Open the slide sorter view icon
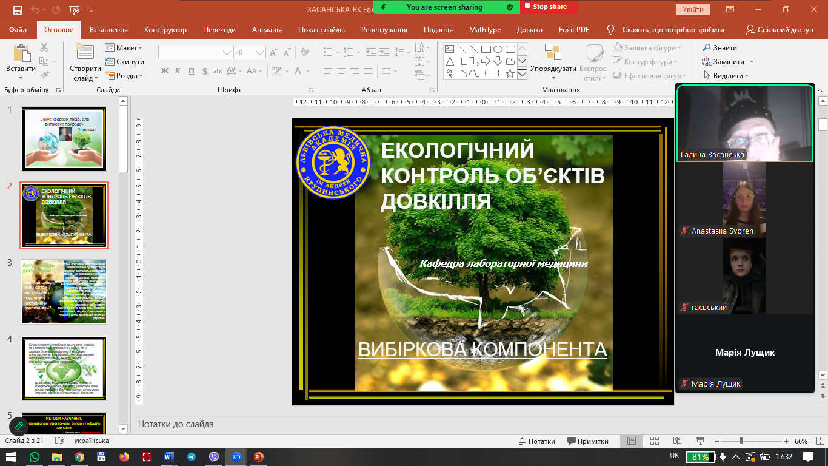Screen dimensions: 828x466 654,441
